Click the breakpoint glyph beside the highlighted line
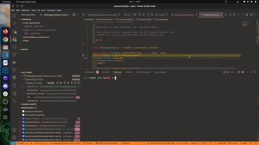This screenshot has height=145, width=259. [83, 56]
